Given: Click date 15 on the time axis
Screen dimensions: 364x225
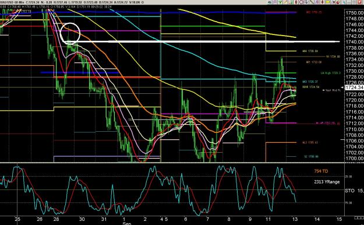Looking at the screenshot, I should 339,219.
